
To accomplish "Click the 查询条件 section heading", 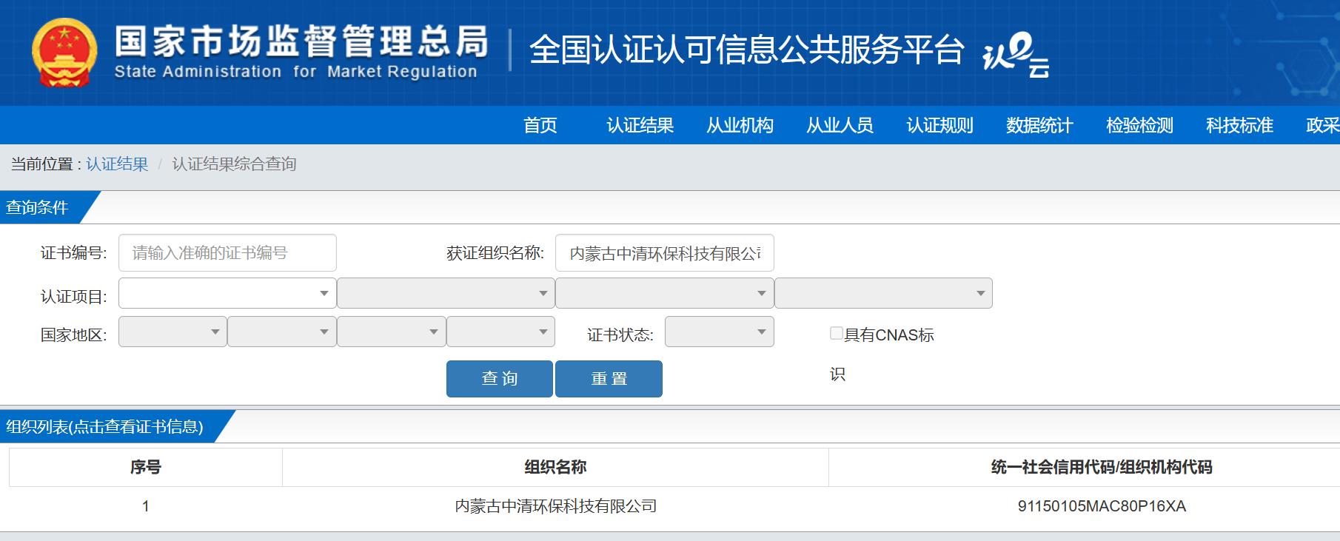I will coord(37,207).
